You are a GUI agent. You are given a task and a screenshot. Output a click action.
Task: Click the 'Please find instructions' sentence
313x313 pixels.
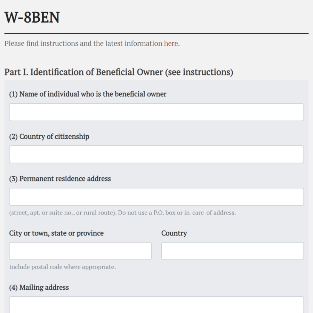(92, 43)
